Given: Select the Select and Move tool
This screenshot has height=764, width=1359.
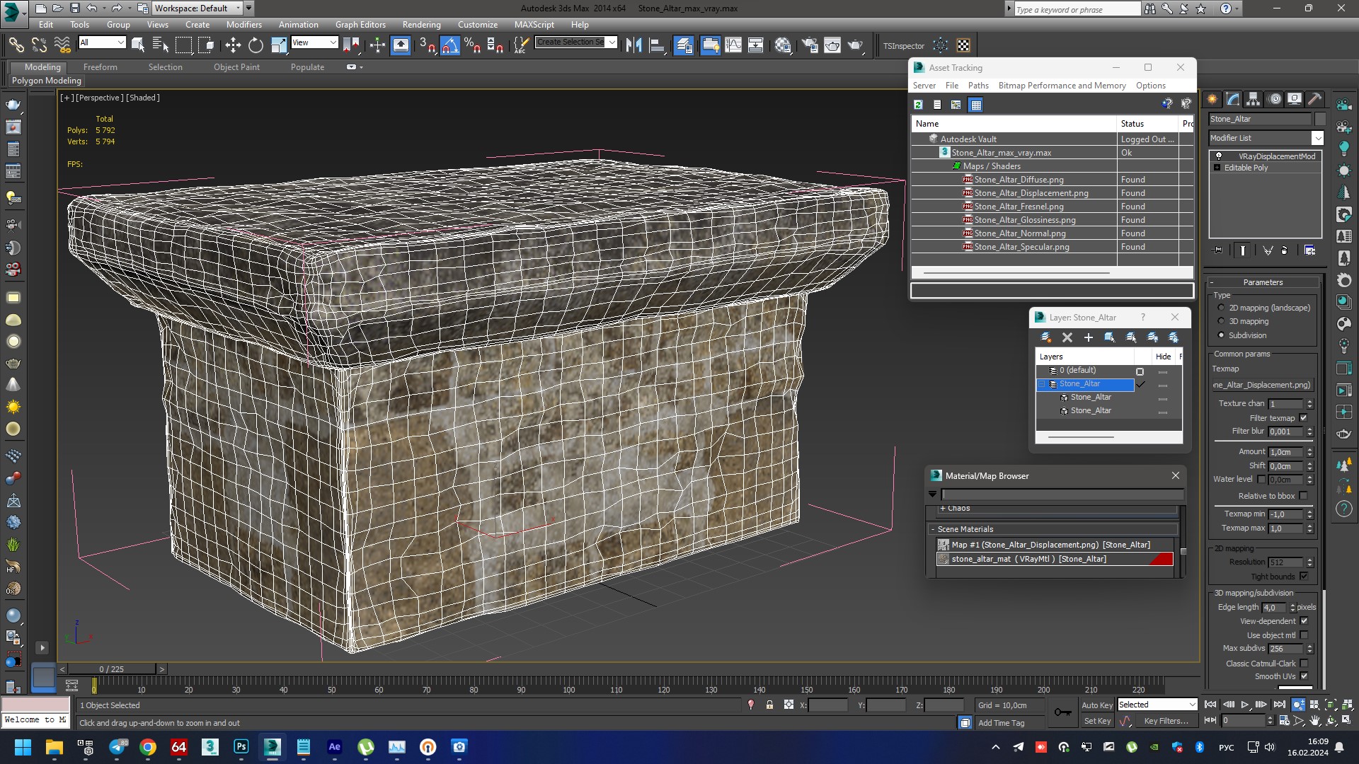Looking at the screenshot, I should pyautogui.click(x=233, y=45).
